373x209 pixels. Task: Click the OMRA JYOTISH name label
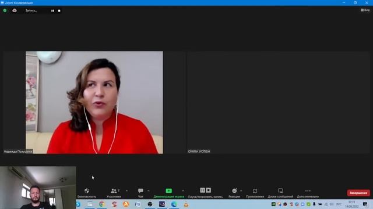click(x=199, y=152)
